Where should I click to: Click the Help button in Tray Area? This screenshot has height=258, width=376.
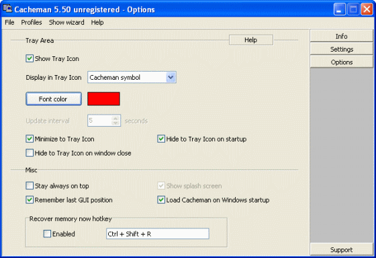tap(251, 40)
